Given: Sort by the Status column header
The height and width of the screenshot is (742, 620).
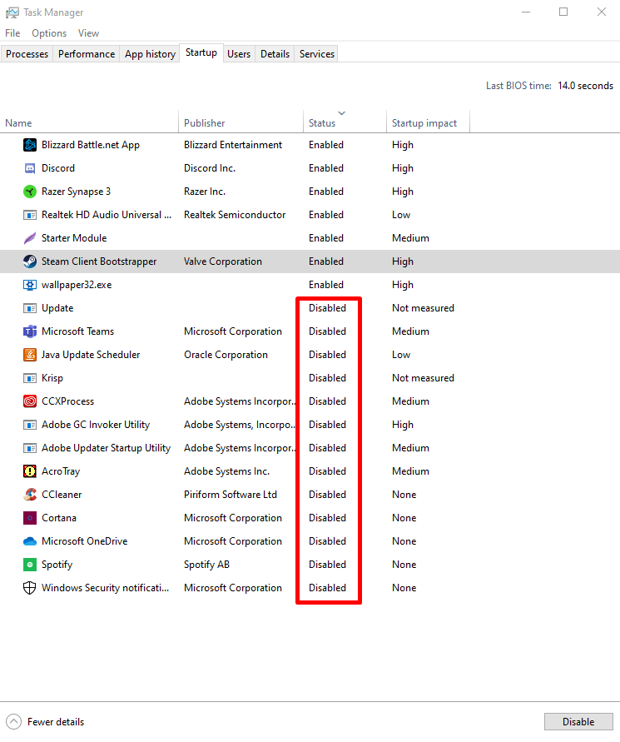Looking at the screenshot, I should [x=345, y=122].
